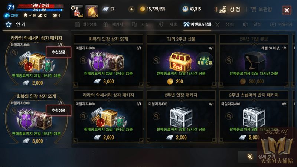Select the golden leaf item slot
Screen dimensions: 297x167
tap(92, 12)
